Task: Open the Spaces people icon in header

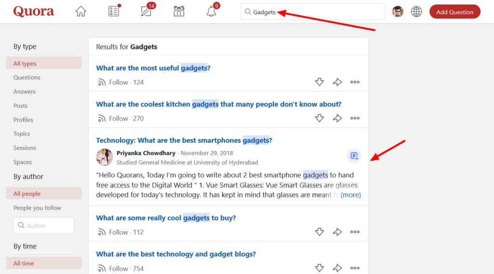Action: pos(179,12)
